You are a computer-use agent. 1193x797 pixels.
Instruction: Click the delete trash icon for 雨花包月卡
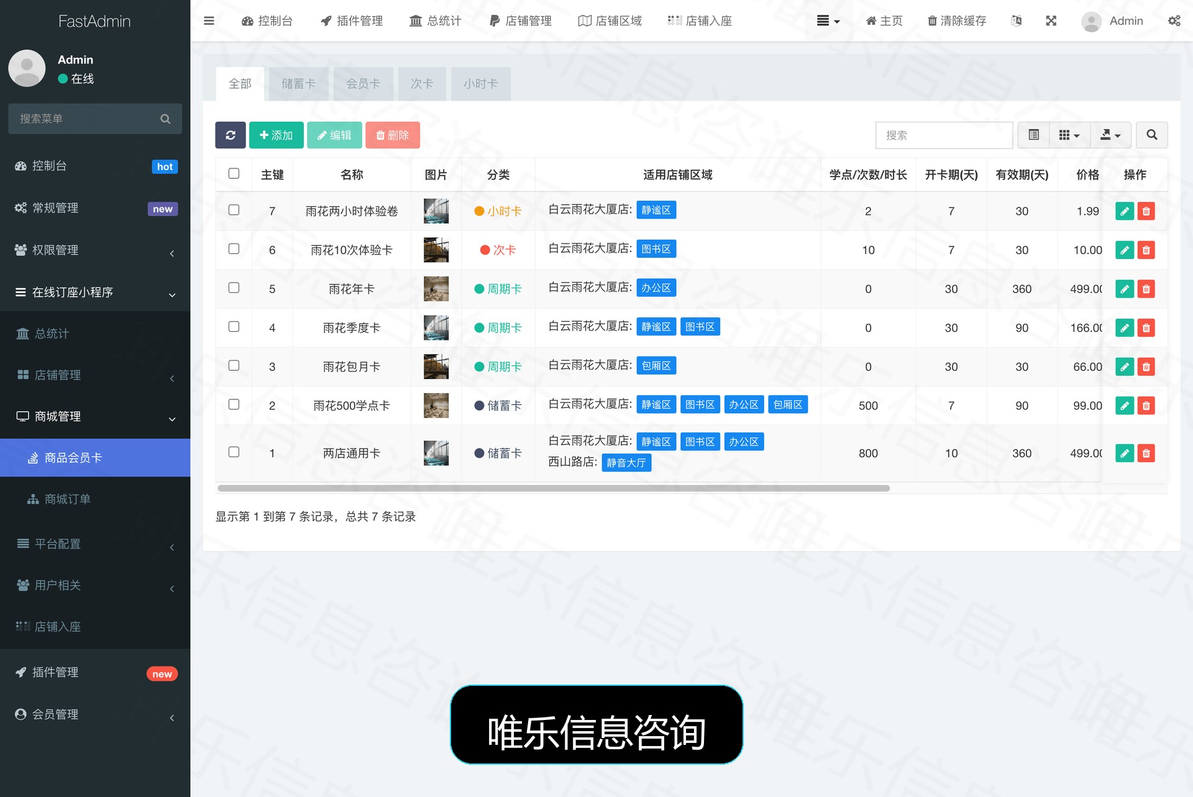[x=1146, y=367]
